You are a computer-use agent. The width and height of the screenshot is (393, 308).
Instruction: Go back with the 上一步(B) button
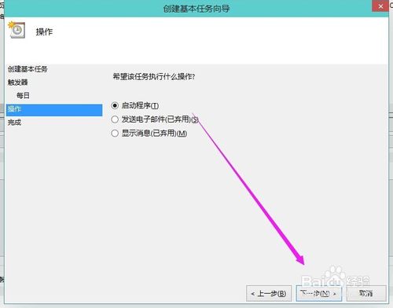(x=269, y=293)
